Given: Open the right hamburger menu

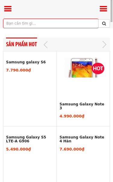Looking at the screenshot, I should [103, 9].
